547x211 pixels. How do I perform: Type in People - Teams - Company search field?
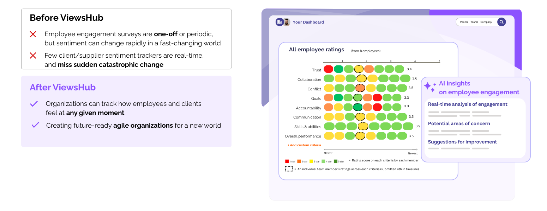coord(476,22)
